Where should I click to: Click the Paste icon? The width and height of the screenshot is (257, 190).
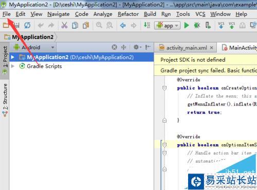(x=86, y=25)
